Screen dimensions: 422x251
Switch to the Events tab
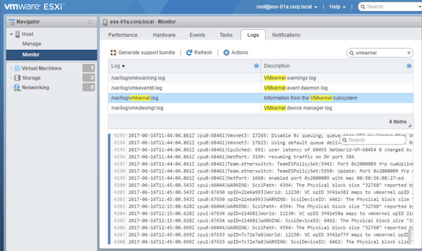pyautogui.click(x=197, y=35)
